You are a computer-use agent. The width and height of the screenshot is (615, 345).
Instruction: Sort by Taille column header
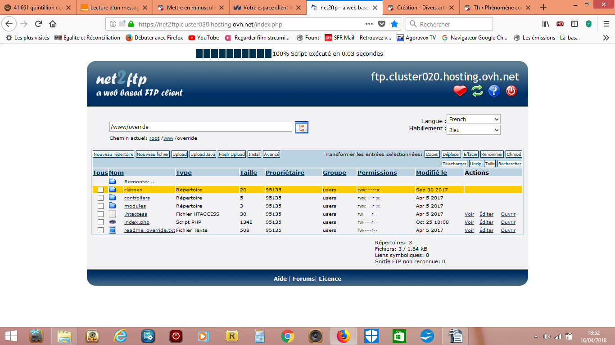[249, 172]
